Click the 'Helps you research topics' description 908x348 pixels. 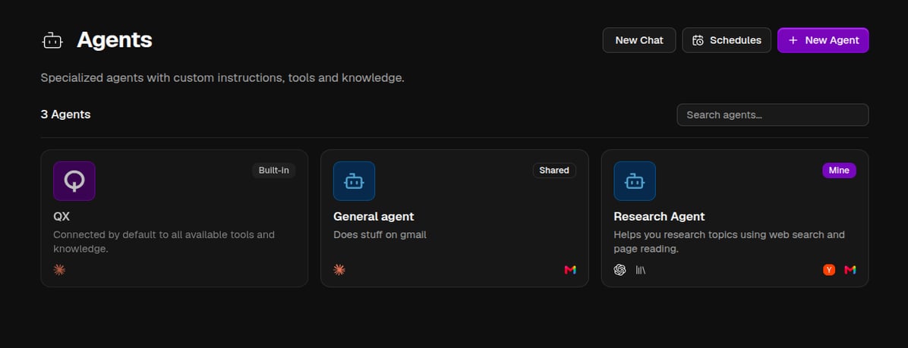click(x=729, y=242)
